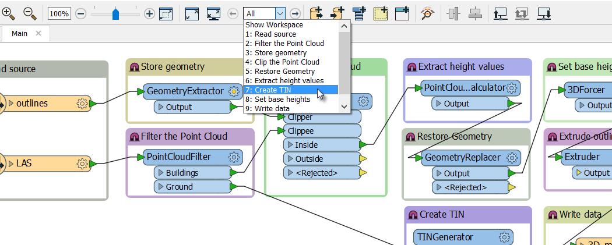This screenshot has height=245, width=612.
Task: Click the bookmark list scrollbar up arrow
Action: pyautogui.click(x=344, y=26)
